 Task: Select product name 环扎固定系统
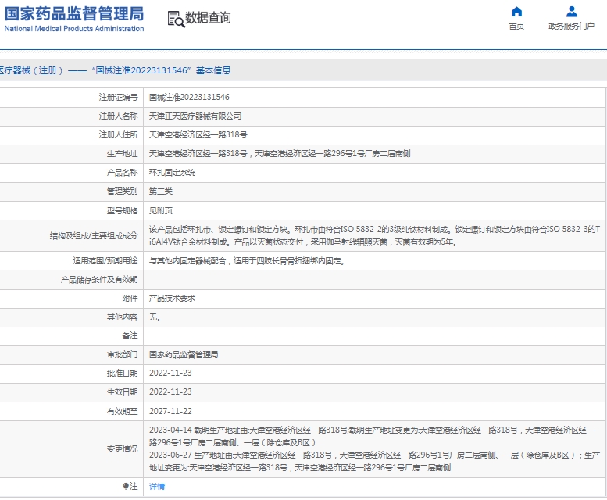pos(173,173)
